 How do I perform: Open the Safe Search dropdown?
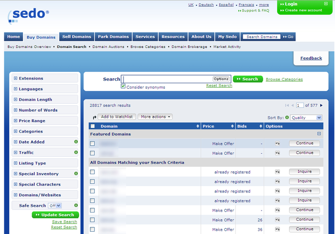[x=55, y=206]
